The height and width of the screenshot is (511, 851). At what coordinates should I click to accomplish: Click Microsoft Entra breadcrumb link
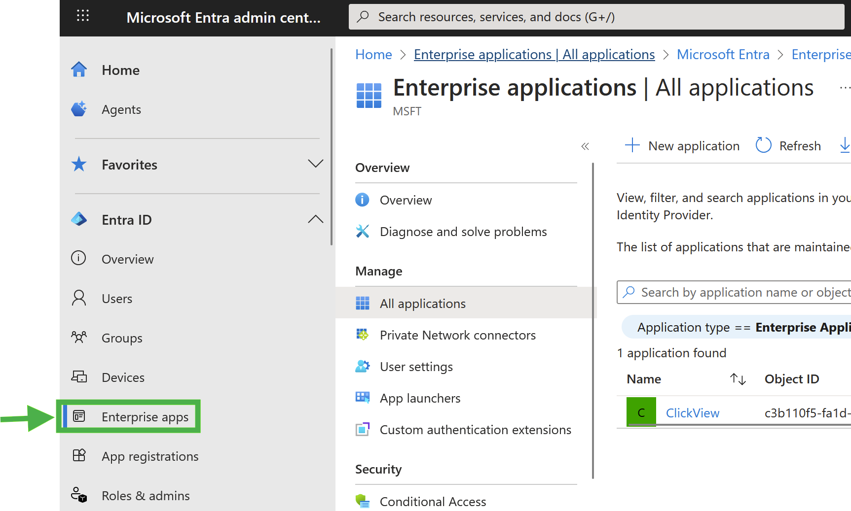pyautogui.click(x=723, y=54)
